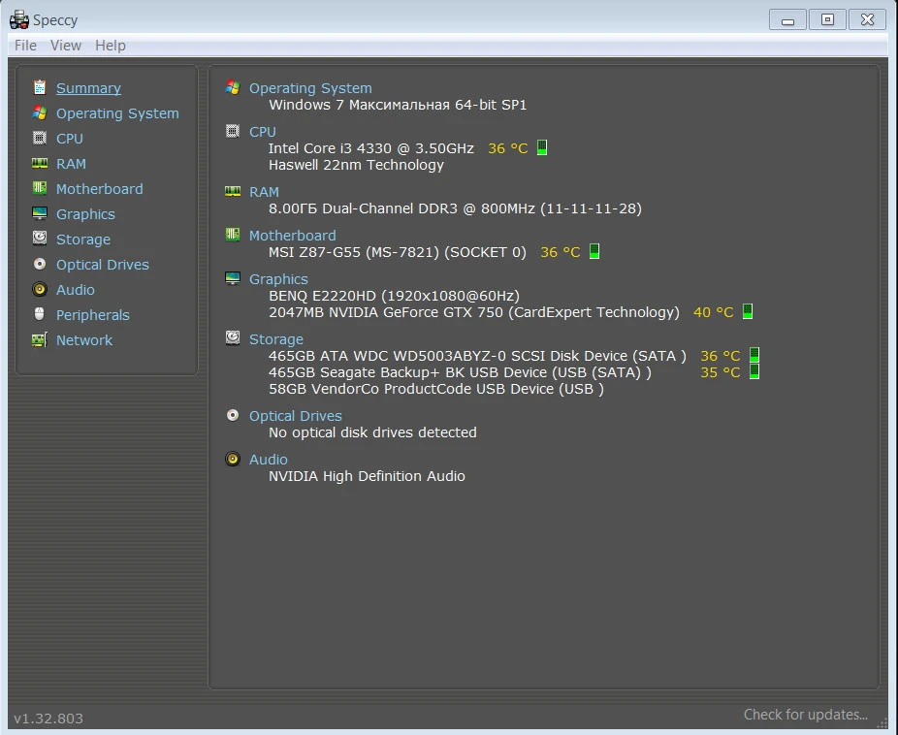Select Summary in the sidebar
Viewport: 898px width, 735px height.
point(88,88)
